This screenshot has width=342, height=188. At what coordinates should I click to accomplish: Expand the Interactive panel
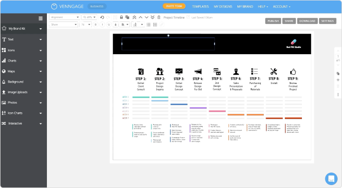(x=23, y=124)
